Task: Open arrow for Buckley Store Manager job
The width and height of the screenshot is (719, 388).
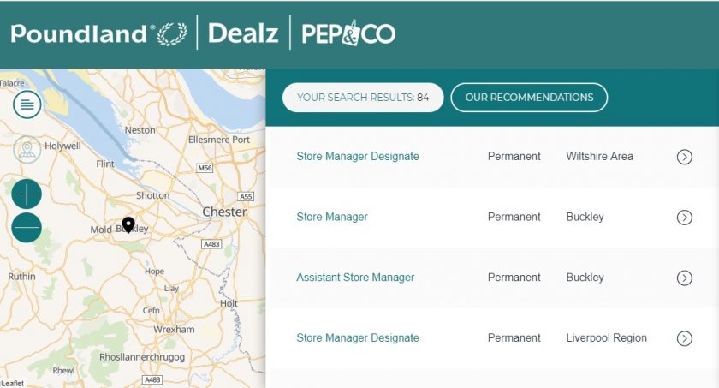Action: pos(684,218)
